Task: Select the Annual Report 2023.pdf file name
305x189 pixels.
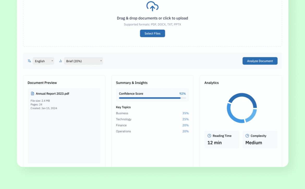Action: pos(52,94)
